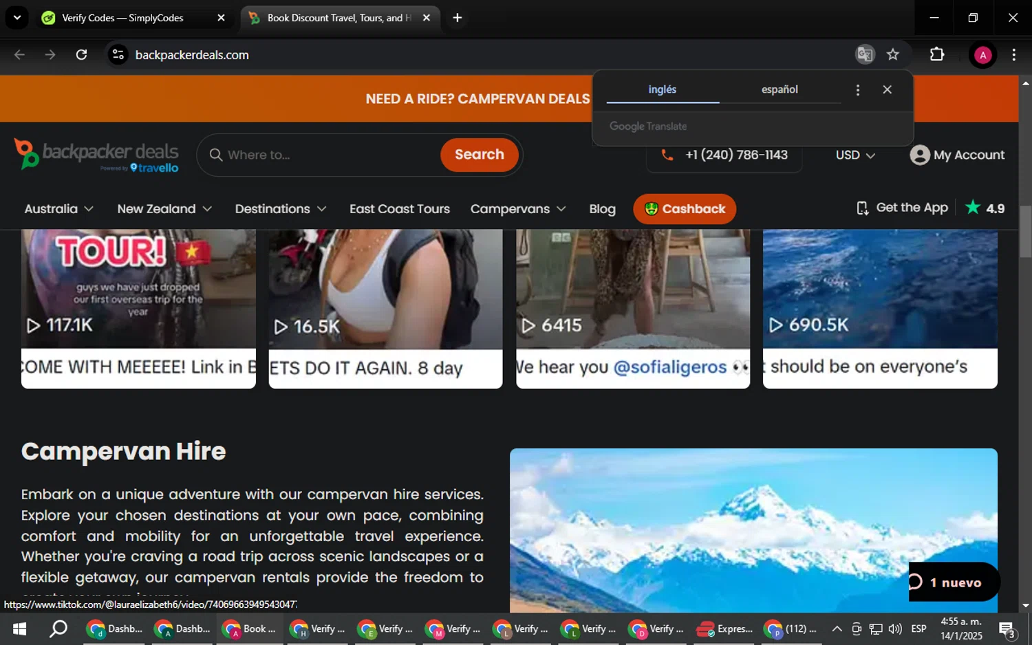The image size is (1032, 645).
Task: Expand the Australia menu
Action: (x=58, y=209)
